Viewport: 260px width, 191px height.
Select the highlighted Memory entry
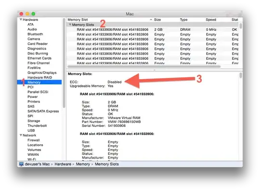point(39,82)
